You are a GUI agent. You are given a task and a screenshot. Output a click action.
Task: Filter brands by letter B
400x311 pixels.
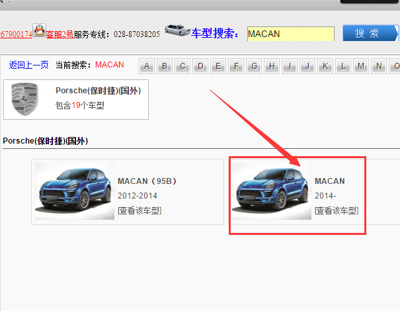pyautogui.click(x=165, y=66)
